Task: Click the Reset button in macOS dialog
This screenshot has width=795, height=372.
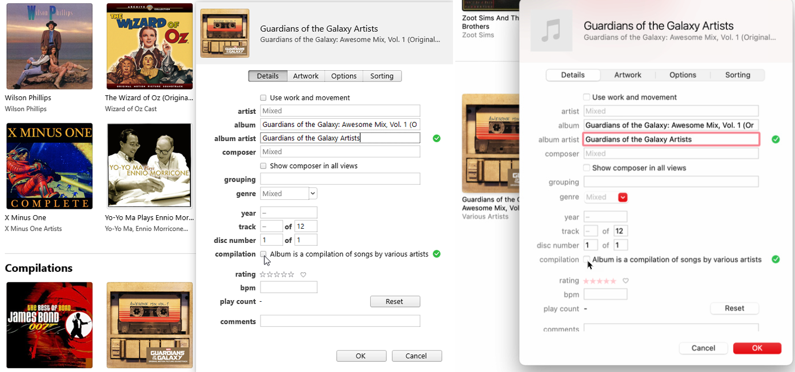Action: 734,308
